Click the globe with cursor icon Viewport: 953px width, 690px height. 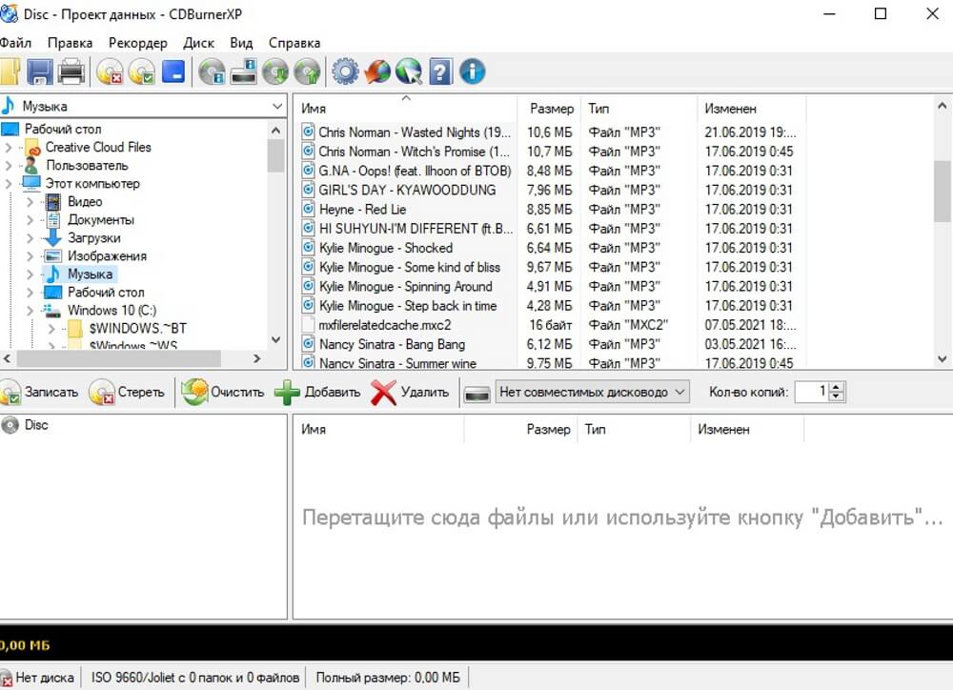click(409, 71)
